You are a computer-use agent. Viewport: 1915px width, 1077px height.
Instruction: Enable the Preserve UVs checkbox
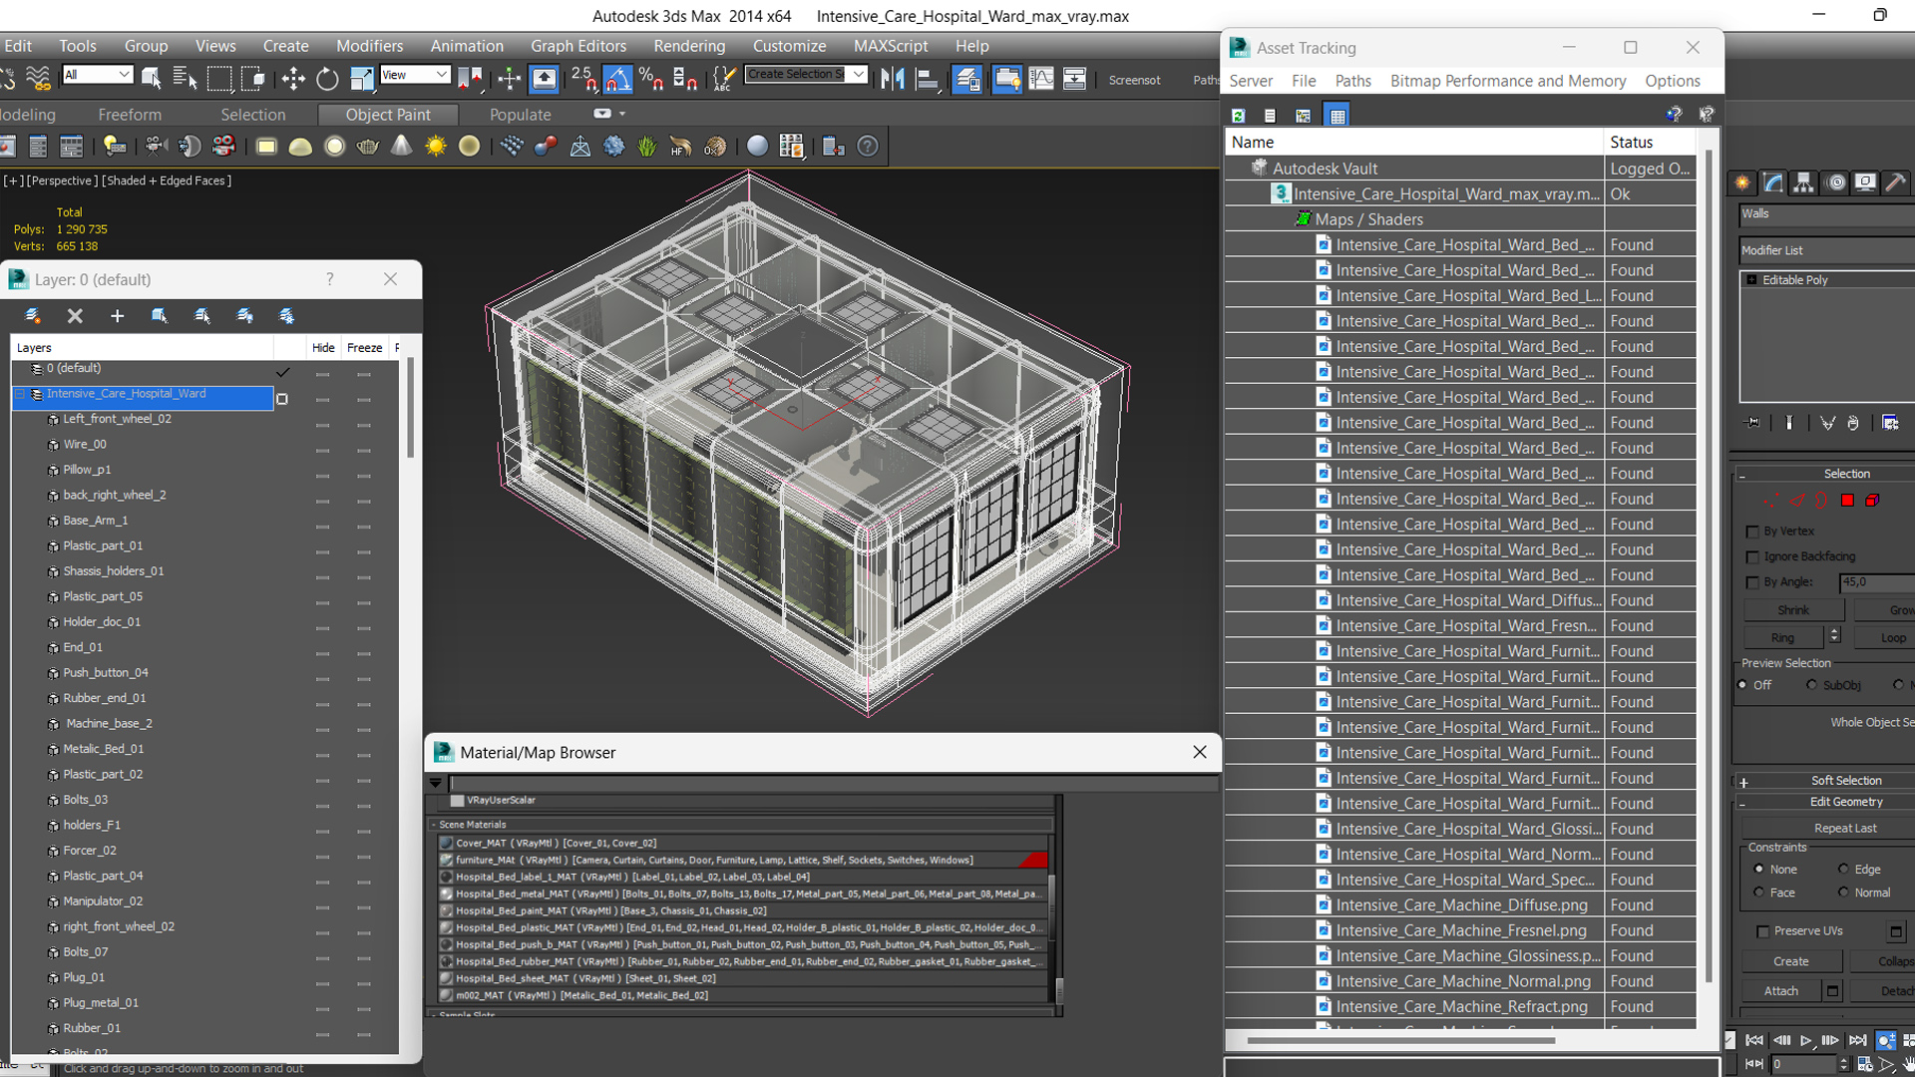1762,931
